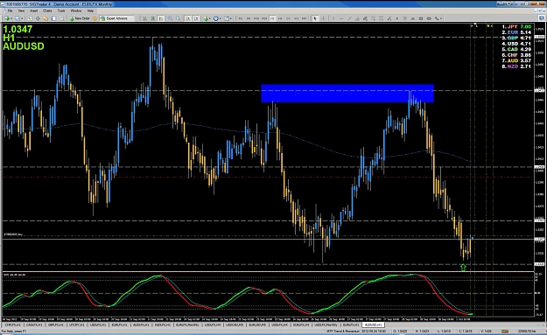Switch to the M1 timeframe

pyautogui.click(x=241, y=18)
